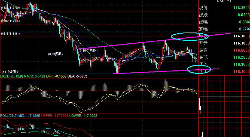Click the 现价 value 116.3500
The image size is (250, 137).
click(x=241, y=8)
